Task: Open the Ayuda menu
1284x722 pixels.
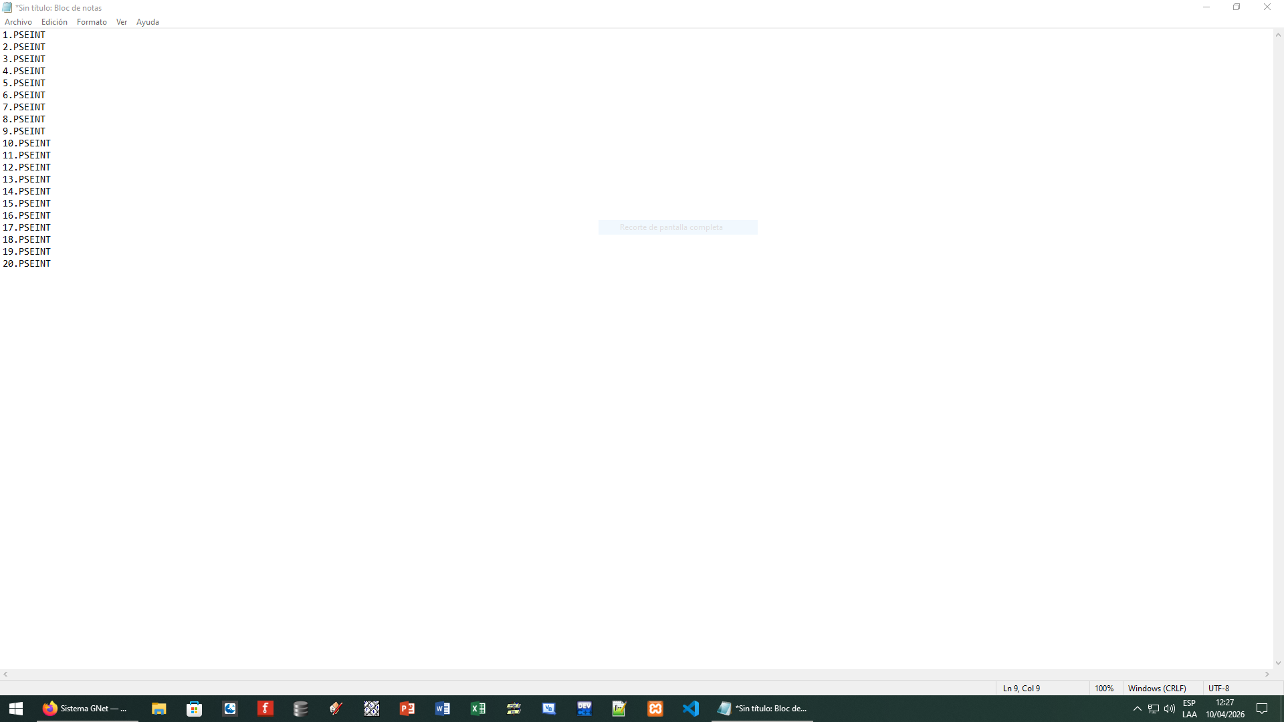Action: pos(147,22)
